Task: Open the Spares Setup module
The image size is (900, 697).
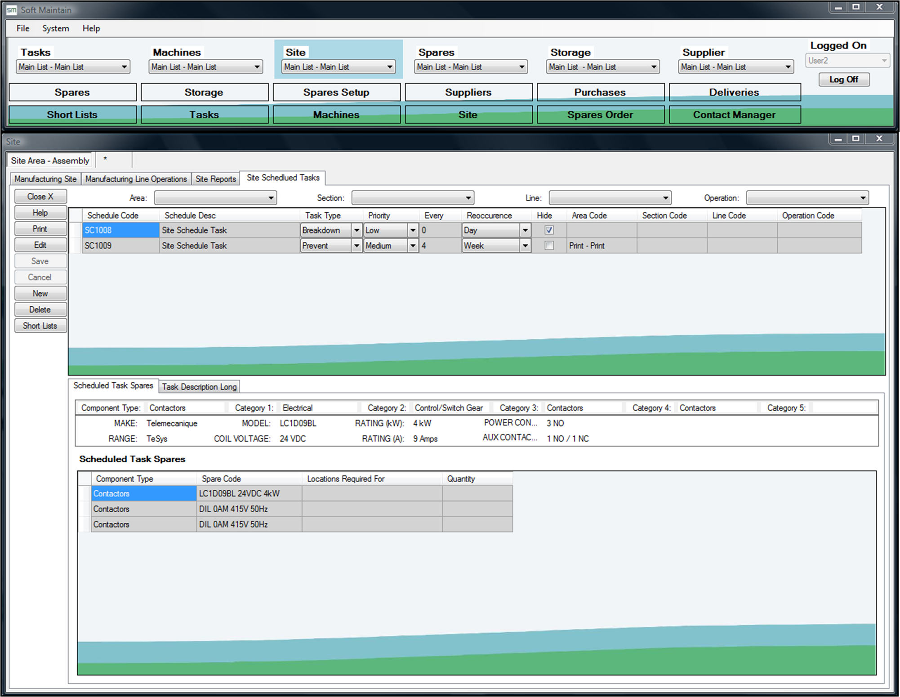Action: pos(336,92)
